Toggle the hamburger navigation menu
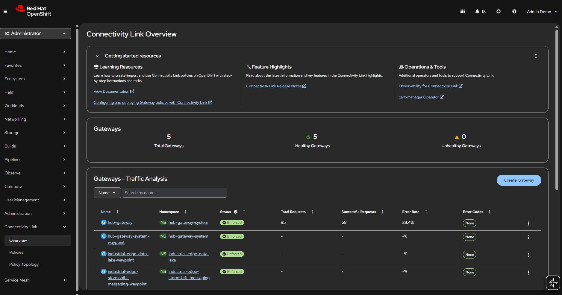This screenshot has height=295, width=562. click(5, 11)
